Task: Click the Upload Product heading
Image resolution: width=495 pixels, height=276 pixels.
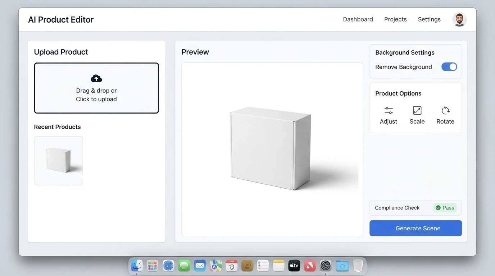Action: (61, 52)
